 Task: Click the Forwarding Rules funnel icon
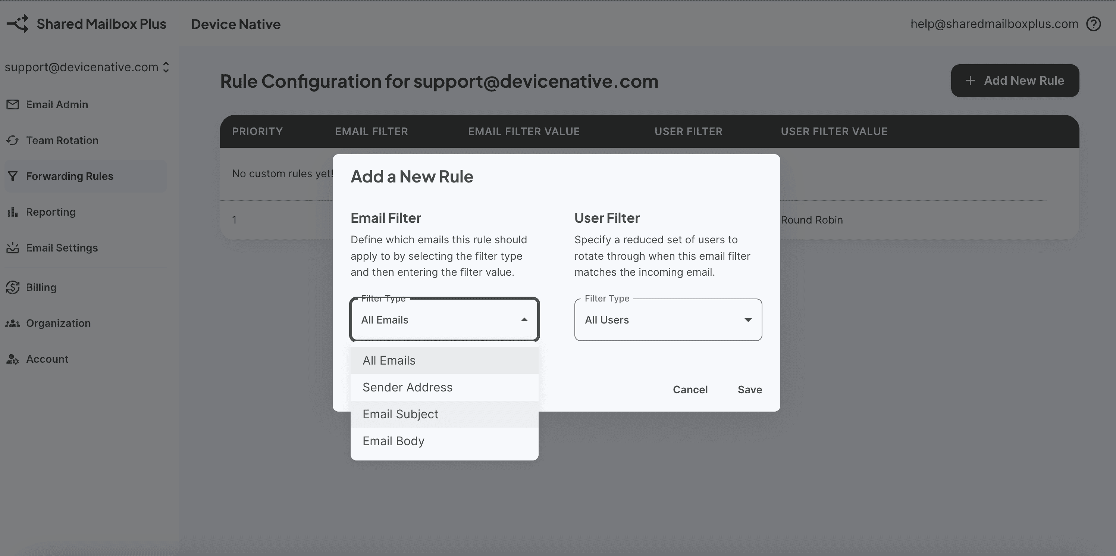point(13,177)
